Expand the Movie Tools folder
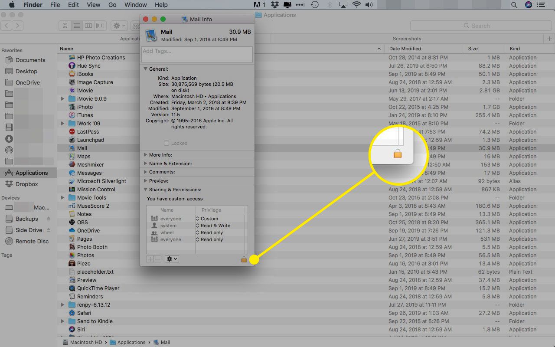The image size is (555, 347). (x=63, y=198)
